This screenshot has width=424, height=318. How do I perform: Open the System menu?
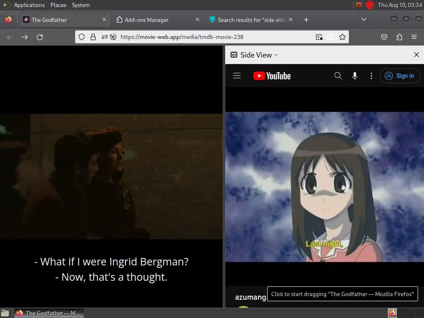pos(81,5)
